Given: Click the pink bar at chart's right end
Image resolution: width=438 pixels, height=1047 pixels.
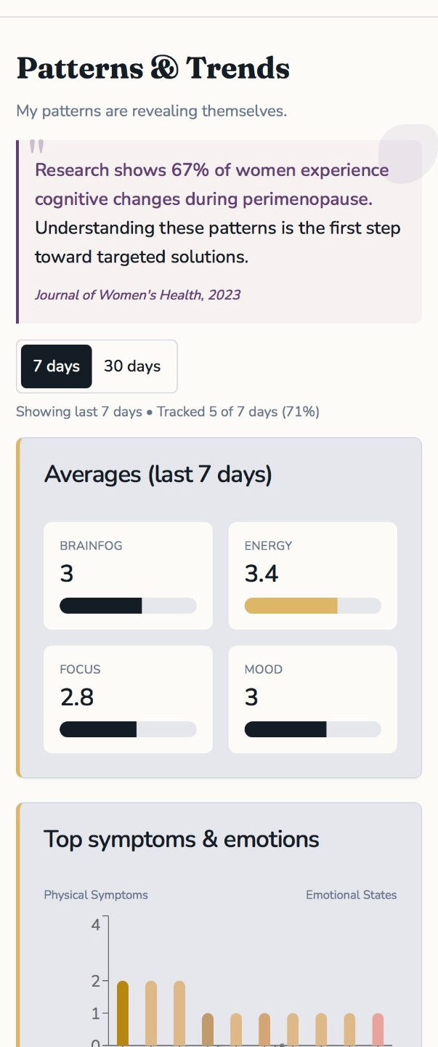Looking at the screenshot, I should point(378,1028).
